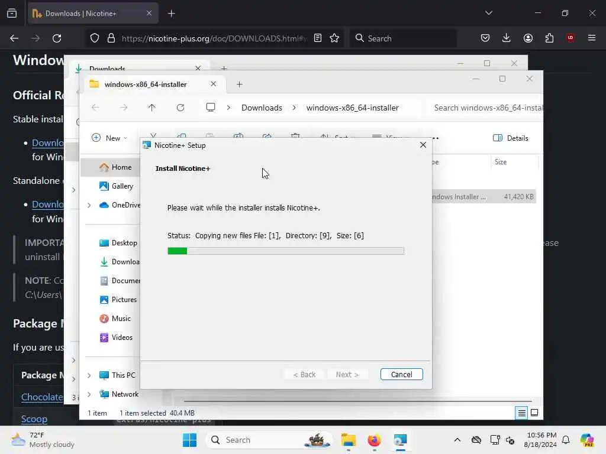606x454 pixels.
Task: Click Cancel in Nicotine+ Setup dialog
Action: coord(401,374)
